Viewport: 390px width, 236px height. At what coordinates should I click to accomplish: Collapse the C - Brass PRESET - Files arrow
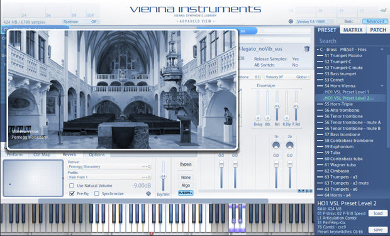382,50
